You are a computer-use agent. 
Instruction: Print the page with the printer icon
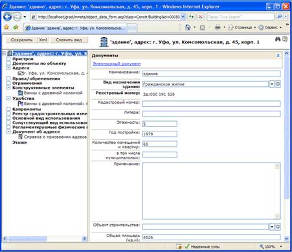point(218,27)
